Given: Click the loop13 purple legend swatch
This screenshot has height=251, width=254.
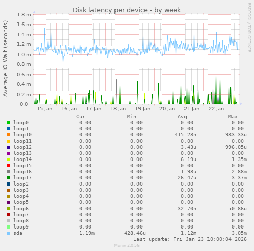Looking at the screenshot, I should tap(9, 153).
